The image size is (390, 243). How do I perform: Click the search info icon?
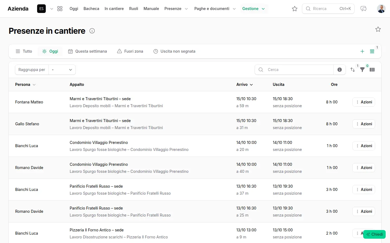[340, 70]
